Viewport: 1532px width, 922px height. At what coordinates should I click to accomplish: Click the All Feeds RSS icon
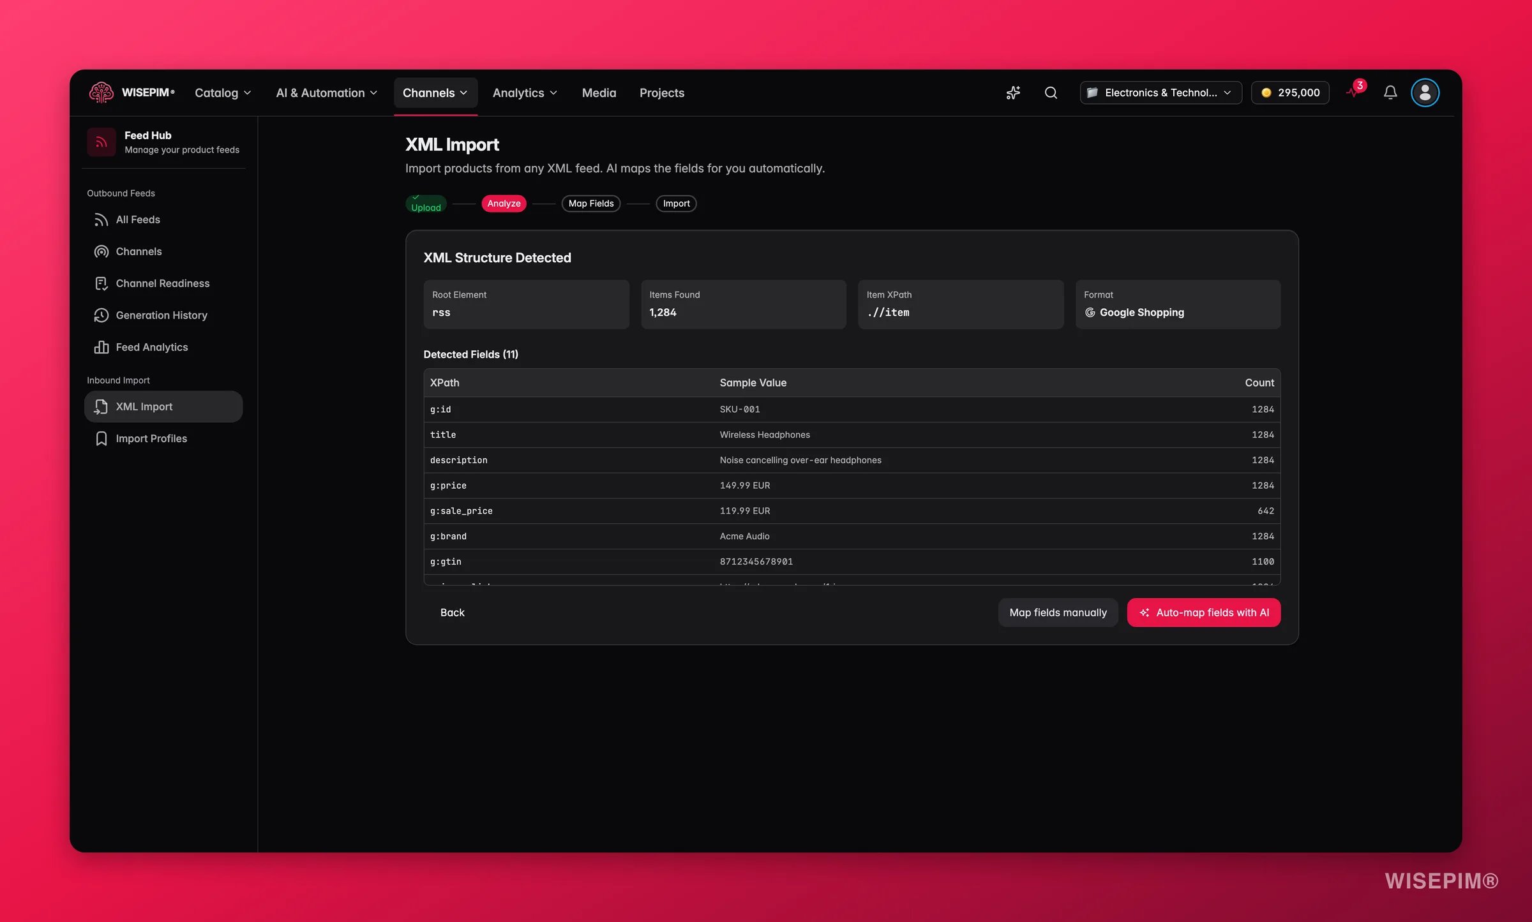(x=101, y=220)
